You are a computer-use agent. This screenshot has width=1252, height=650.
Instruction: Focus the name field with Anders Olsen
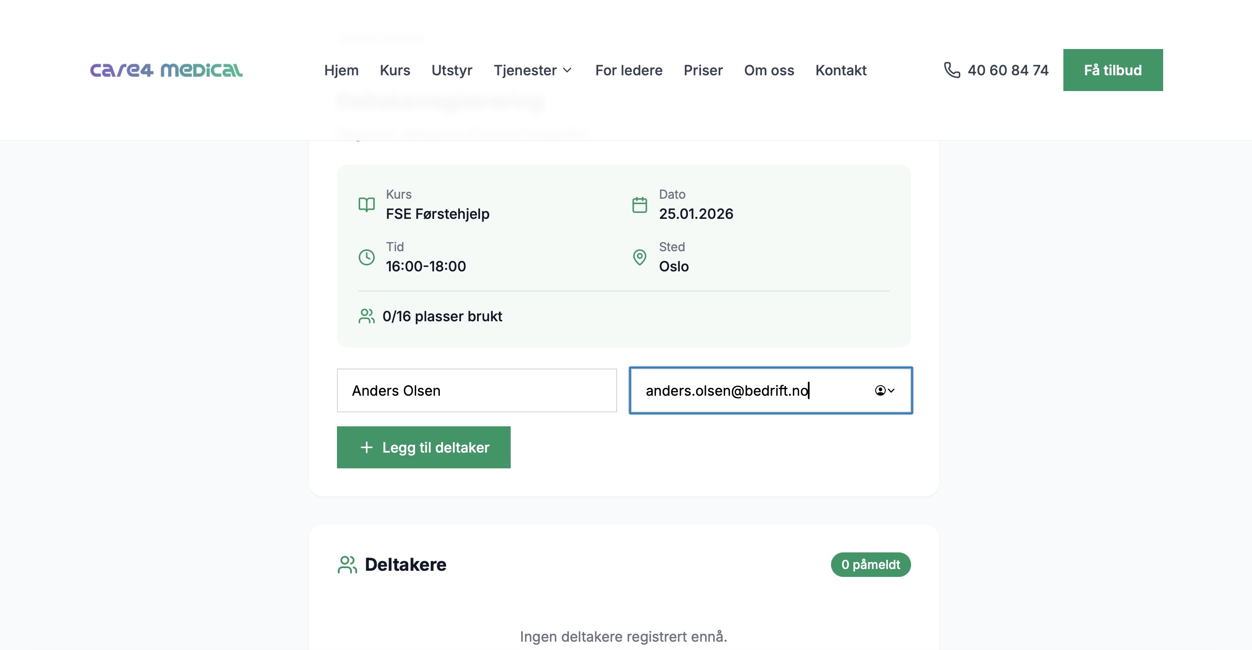tap(476, 390)
